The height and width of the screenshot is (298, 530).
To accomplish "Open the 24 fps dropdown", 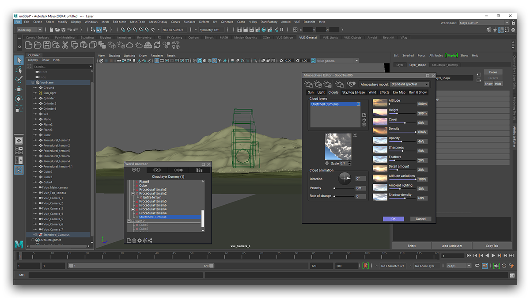I will [458, 266].
